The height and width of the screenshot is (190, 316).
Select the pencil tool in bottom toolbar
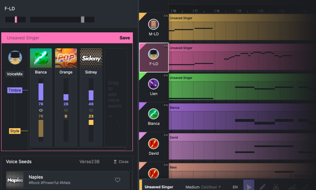point(262,187)
